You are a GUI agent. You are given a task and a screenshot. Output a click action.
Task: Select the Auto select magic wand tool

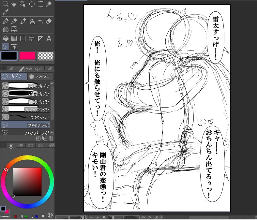click(x=49, y=4)
